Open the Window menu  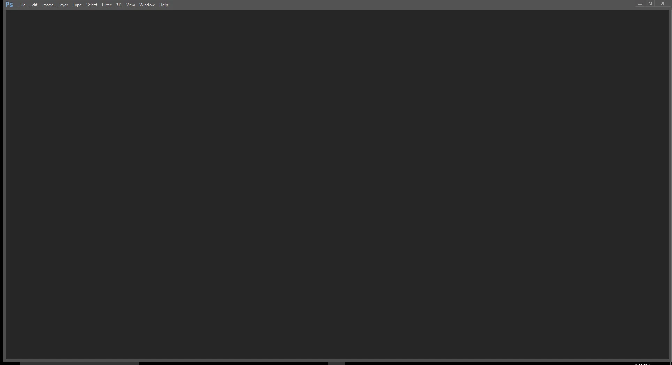147,5
